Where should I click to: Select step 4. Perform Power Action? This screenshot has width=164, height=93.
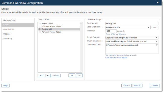59,32
